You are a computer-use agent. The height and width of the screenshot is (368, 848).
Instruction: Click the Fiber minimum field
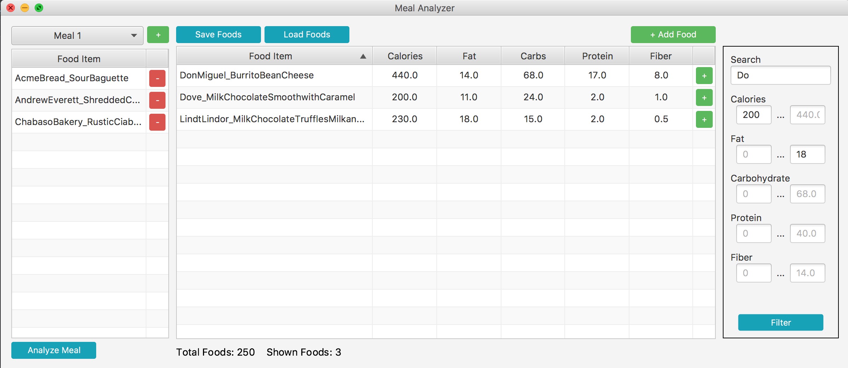[754, 273]
